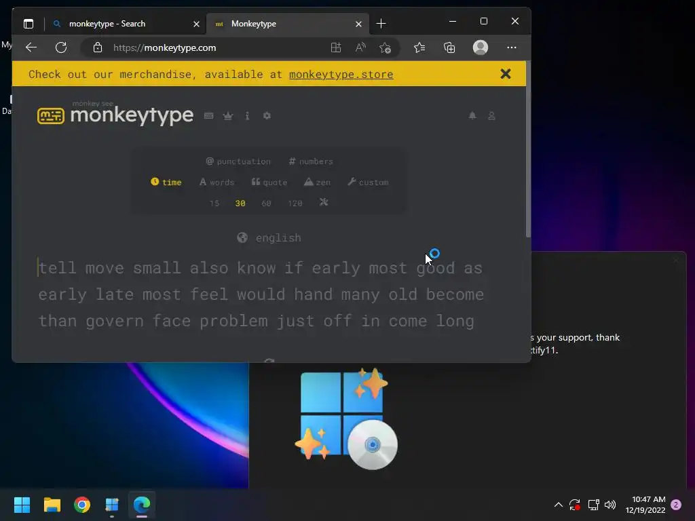Open File Explorer from the taskbar

52,505
